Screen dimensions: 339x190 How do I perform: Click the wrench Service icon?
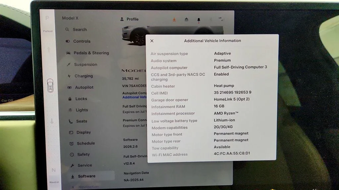pyautogui.click(x=72, y=166)
